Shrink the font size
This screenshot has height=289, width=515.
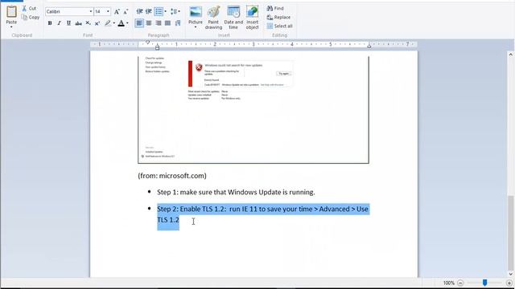pyautogui.click(x=126, y=12)
